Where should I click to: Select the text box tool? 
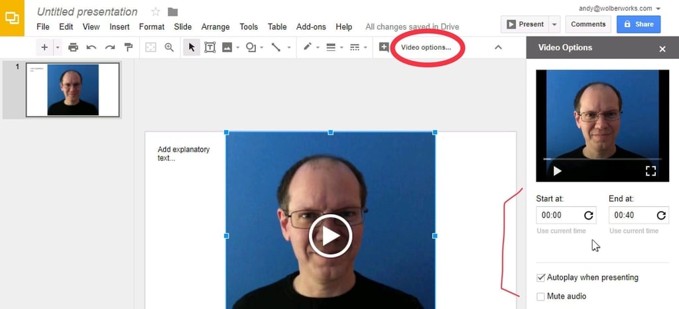(x=210, y=47)
